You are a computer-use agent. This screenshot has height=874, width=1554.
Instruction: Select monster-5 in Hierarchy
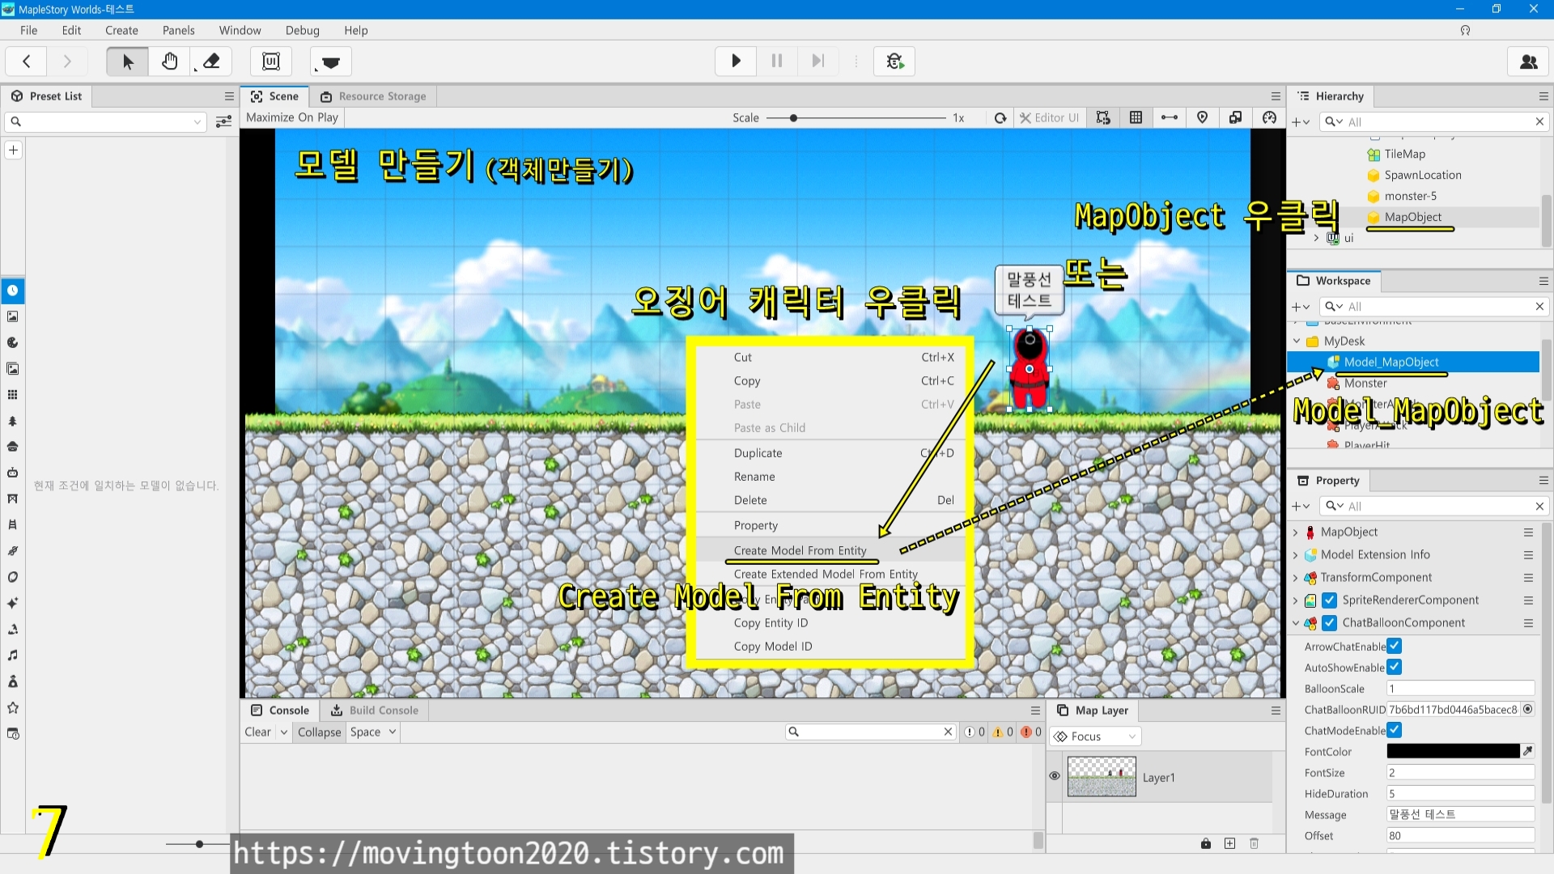tap(1410, 196)
